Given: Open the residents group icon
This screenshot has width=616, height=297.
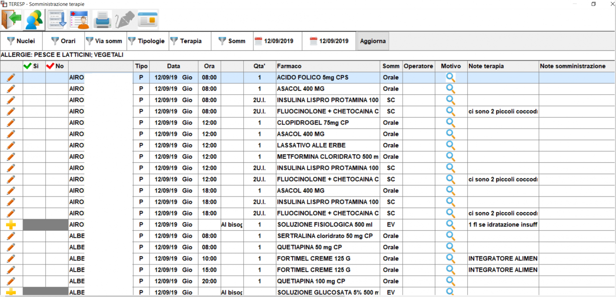Looking at the screenshot, I should point(34,20).
